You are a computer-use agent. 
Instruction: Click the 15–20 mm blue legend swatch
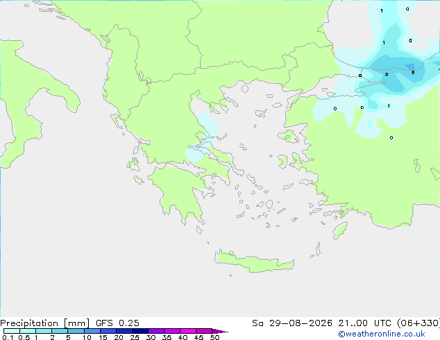click(x=108, y=331)
